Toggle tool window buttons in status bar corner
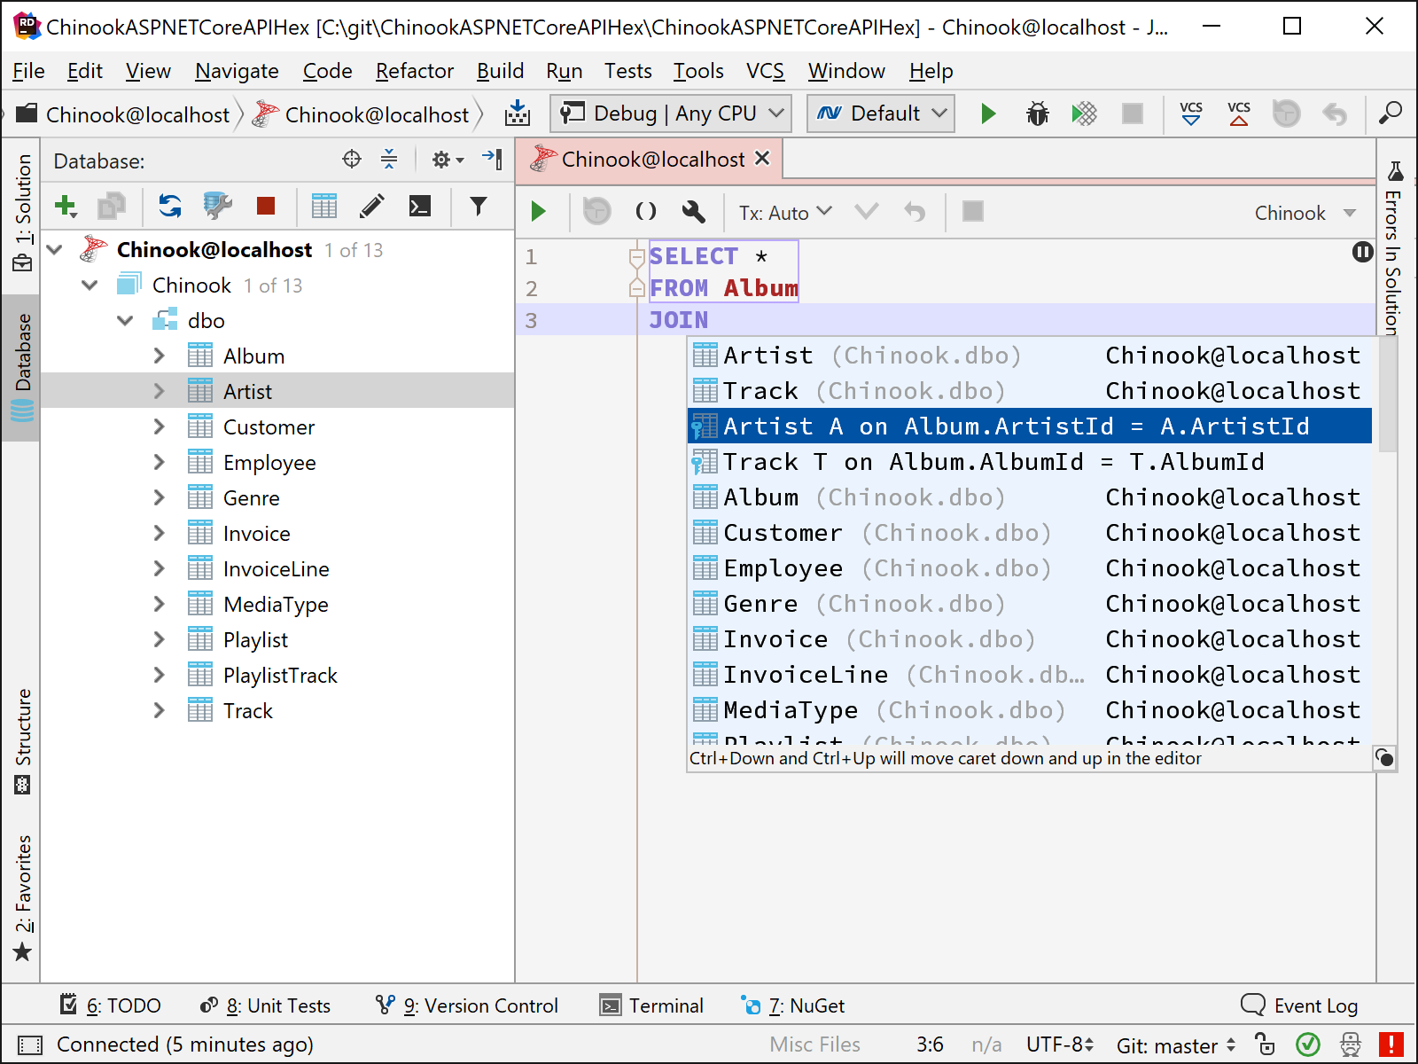Screen dimensions: 1418x1064 tap(29, 1044)
